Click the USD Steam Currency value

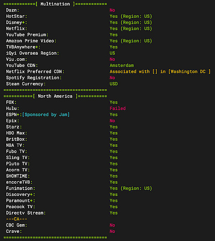pos(113,84)
